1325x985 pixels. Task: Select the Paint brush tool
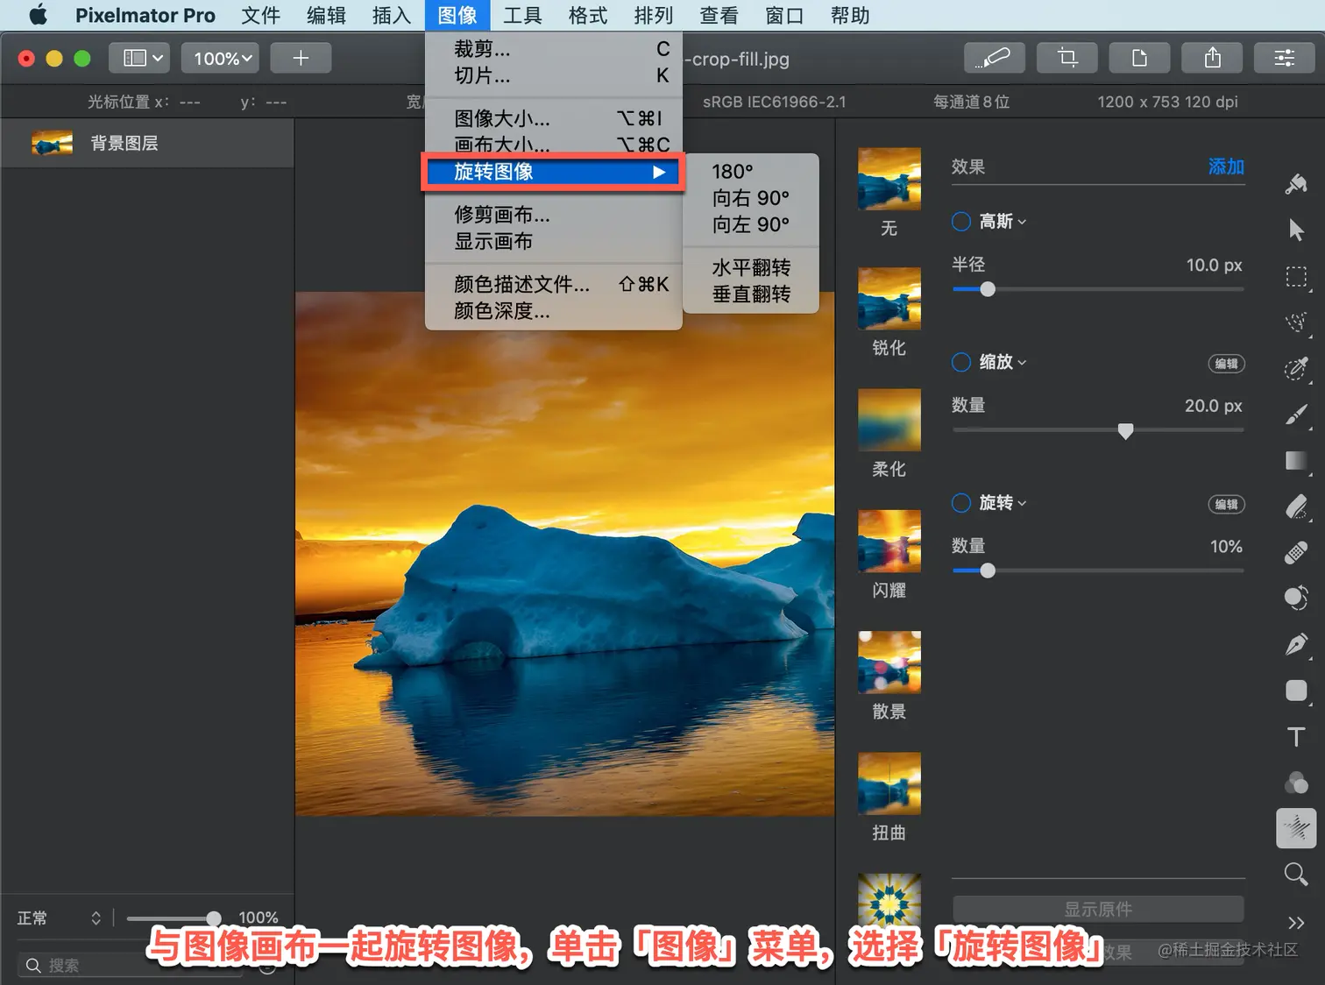1296,415
